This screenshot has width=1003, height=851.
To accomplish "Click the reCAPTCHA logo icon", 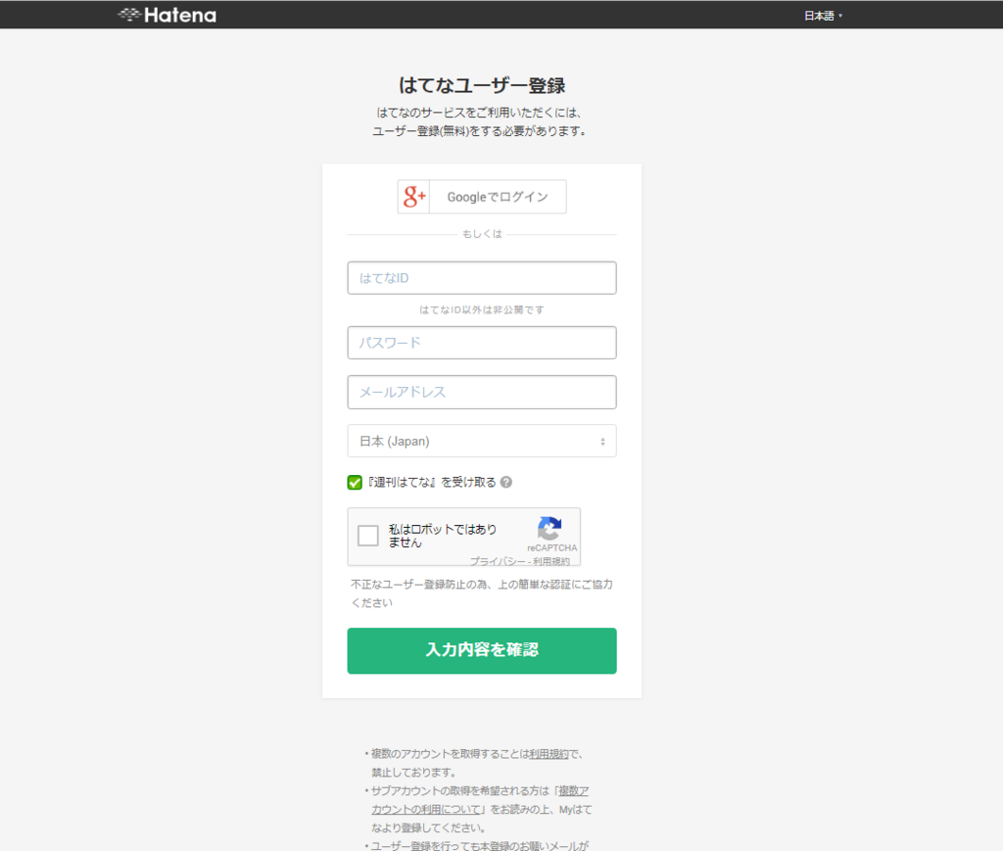I will pyautogui.click(x=549, y=528).
